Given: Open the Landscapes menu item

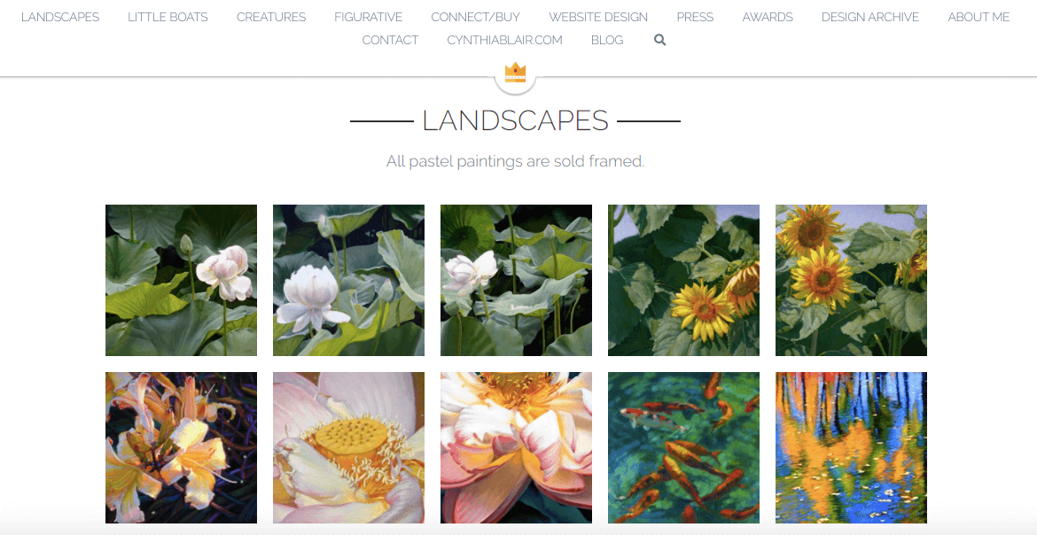Looking at the screenshot, I should (x=60, y=17).
